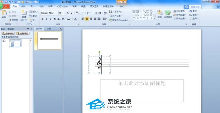Toggle Bold formatting
The height and width of the screenshot is (113, 220).
point(42,19)
